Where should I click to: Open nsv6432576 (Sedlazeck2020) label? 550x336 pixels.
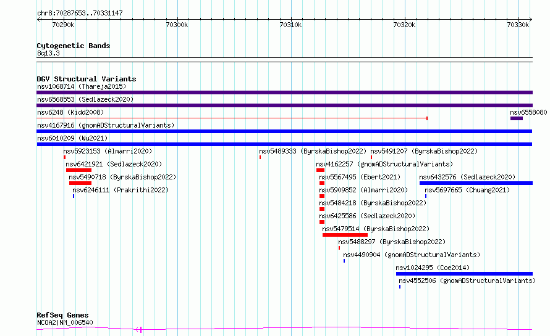(467, 177)
